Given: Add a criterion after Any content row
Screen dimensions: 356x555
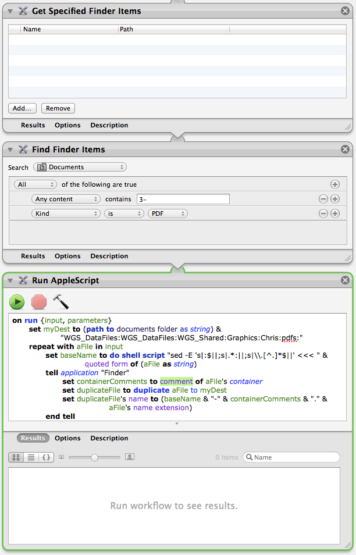Looking at the screenshot, I should point(334,199).
